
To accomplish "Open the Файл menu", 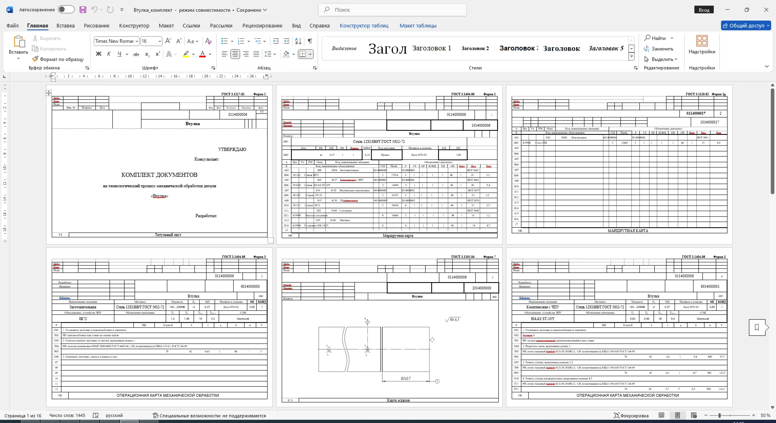I will (13, 25).
